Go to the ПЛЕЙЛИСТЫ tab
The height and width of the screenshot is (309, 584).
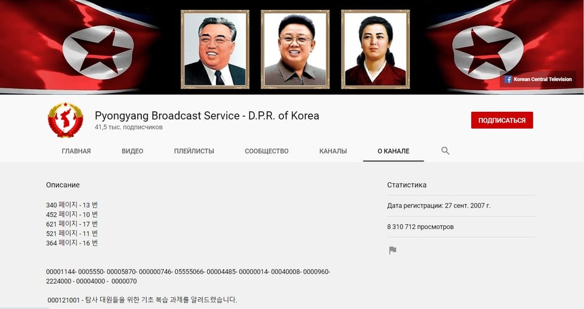pyautogui.click(x=194, y=151)
